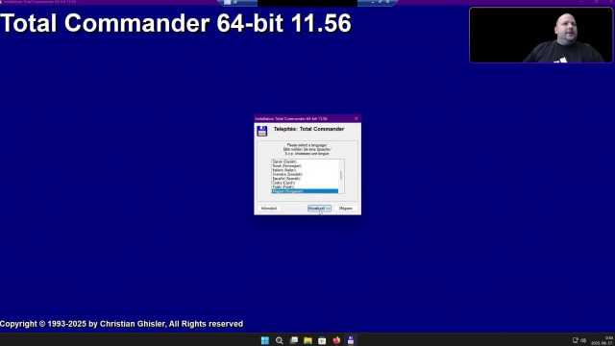
Task: Click the Információ button in the installer
Action: point(269,209)
